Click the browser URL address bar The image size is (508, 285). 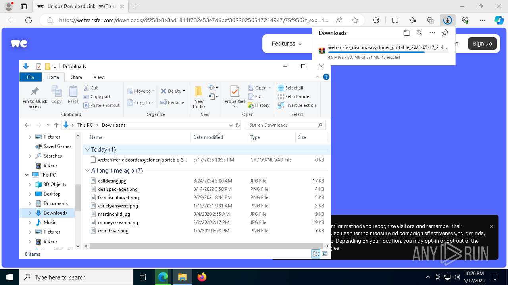pyautogui.click(x=194, y=20)
